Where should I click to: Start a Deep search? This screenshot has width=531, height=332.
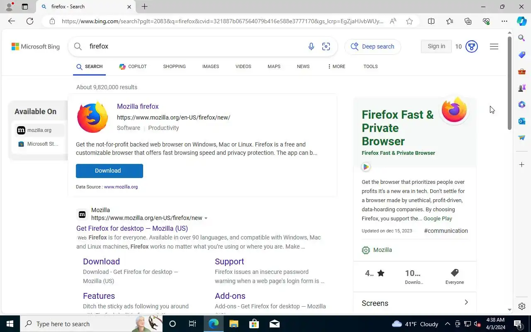pos(373,46)
